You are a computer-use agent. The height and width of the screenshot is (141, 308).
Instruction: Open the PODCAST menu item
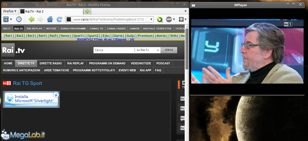click(x=163, y=64)
